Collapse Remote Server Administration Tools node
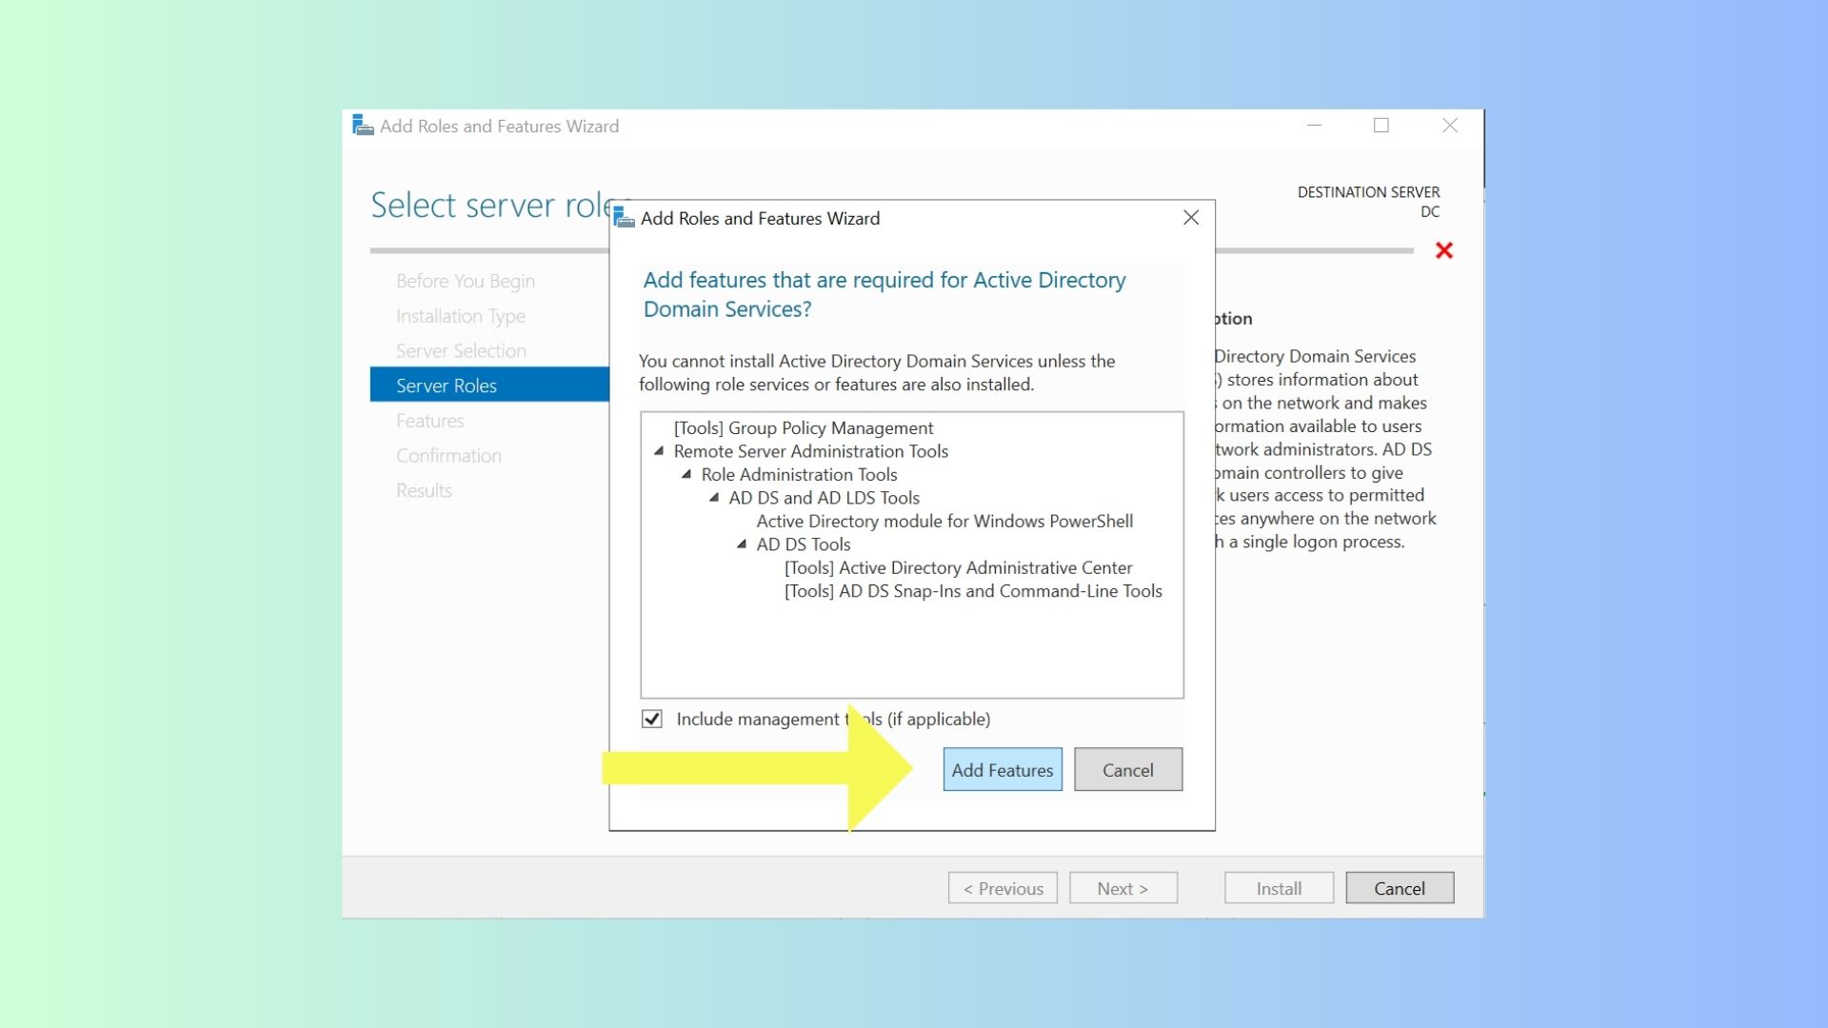The height and width of the screenshot is (1028, 1828). [x=659, y=451]
